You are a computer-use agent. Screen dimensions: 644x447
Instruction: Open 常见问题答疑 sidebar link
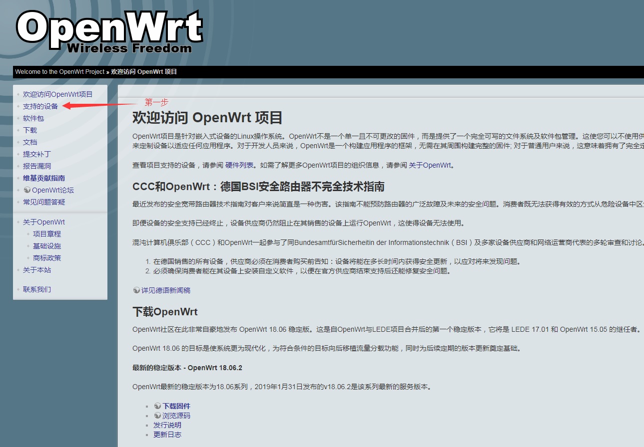point(44,202)
